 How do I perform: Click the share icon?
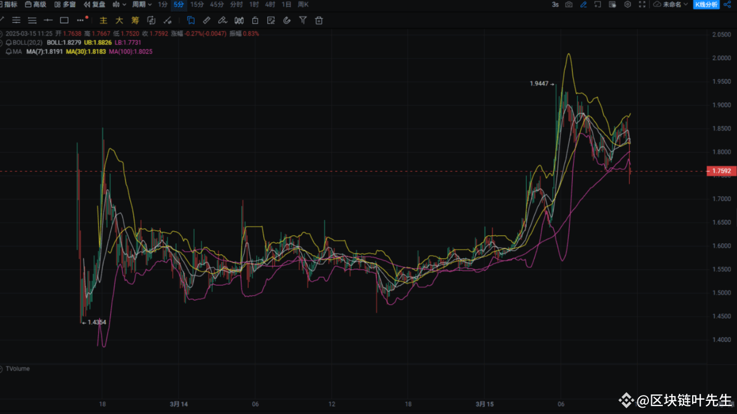727,5
